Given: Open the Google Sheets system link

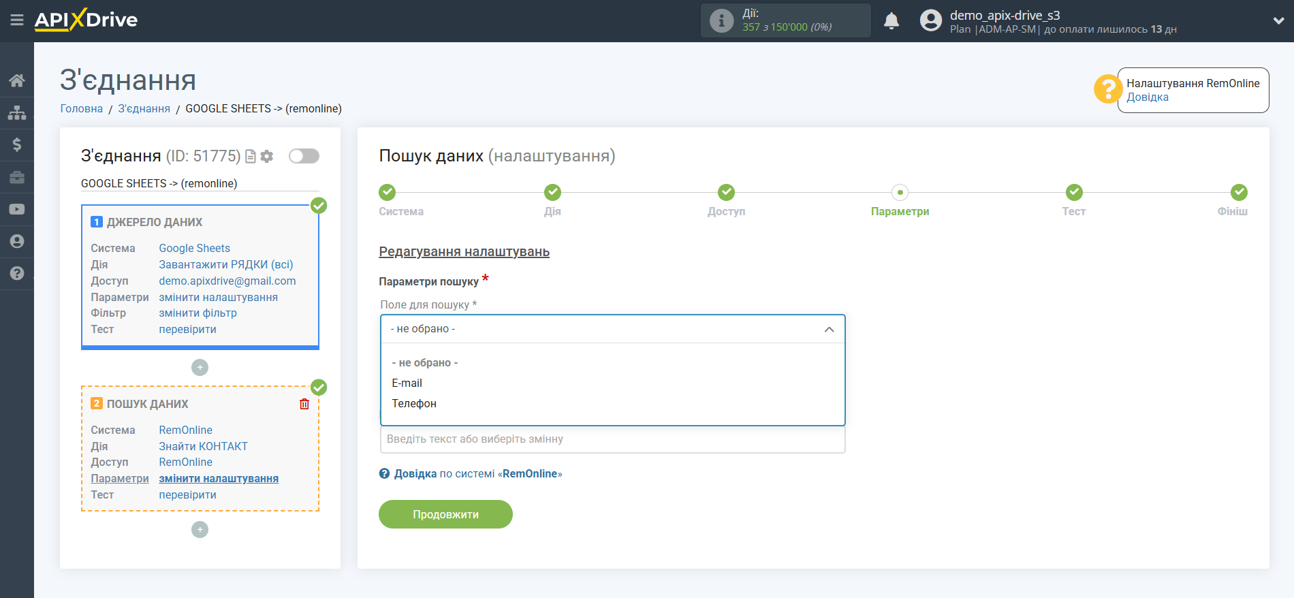Looking at the screenshot, I should (x=194, y=248).
